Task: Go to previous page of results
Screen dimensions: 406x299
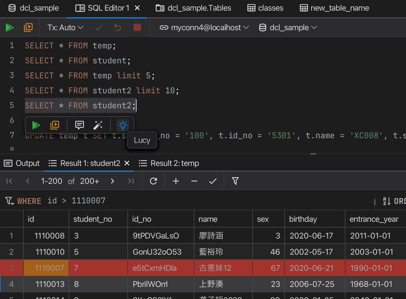Action: coord(28,181)
